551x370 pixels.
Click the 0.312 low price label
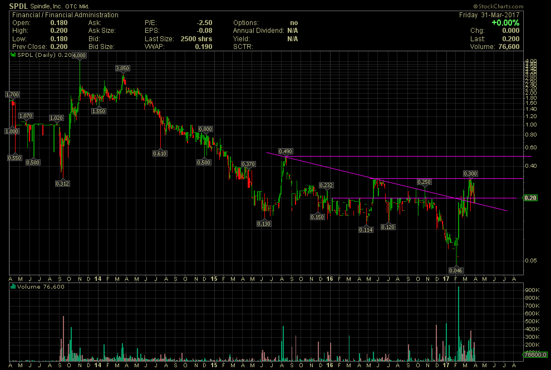coord(62,183)
